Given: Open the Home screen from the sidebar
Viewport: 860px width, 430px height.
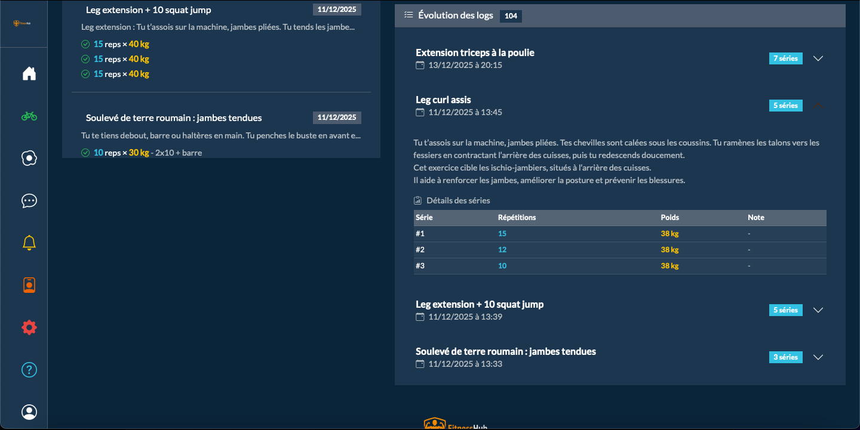Looking at the screenshot, I should [x=29, y=73].
